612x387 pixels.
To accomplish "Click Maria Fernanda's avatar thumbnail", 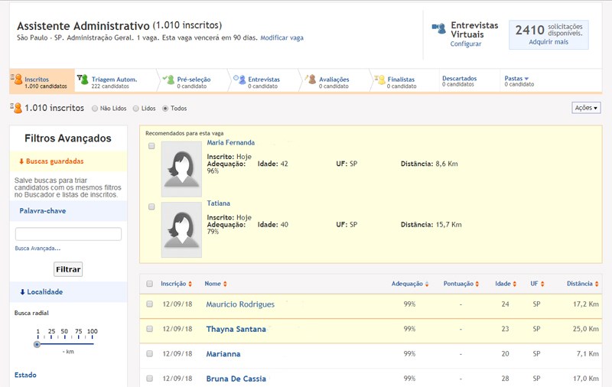I will pyautogui.click(x=181, y=169).
